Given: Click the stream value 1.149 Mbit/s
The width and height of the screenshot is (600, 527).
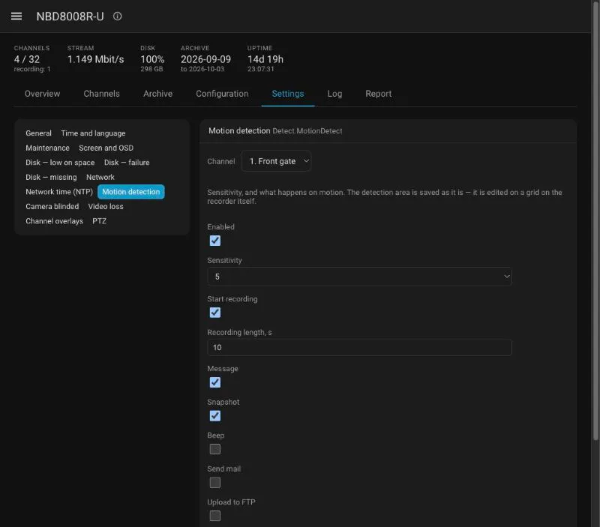Looking at the screenshot, I should point(96,59).
